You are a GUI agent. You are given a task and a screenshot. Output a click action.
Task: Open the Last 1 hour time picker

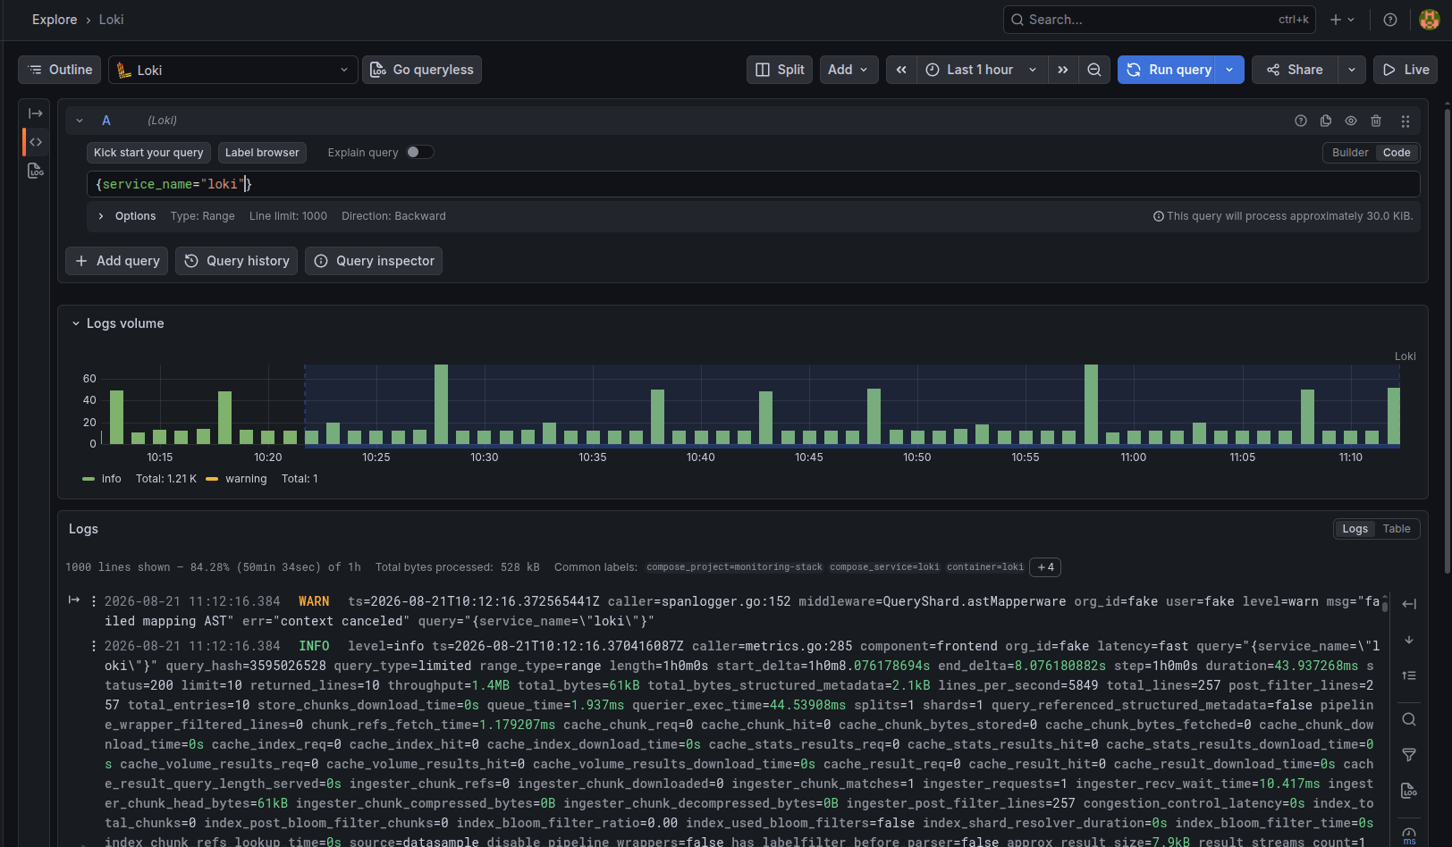point(981,70)
